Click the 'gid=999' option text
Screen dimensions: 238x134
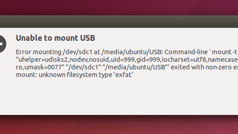(148, 59)
